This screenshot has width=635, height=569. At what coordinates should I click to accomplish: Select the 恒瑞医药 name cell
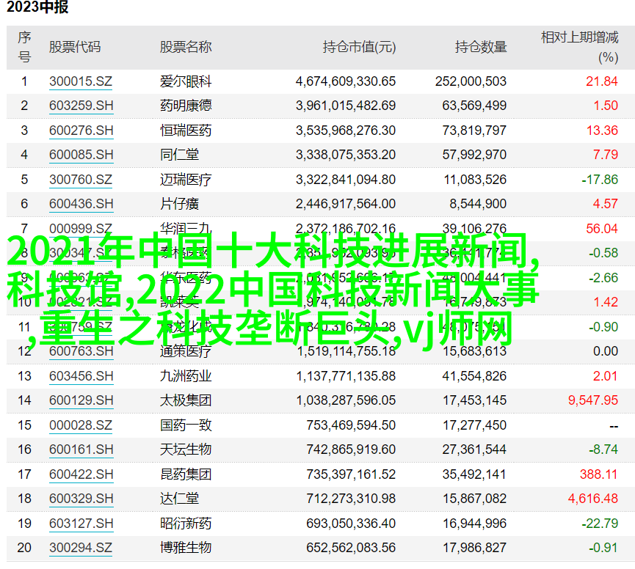[x=186, y=131]
